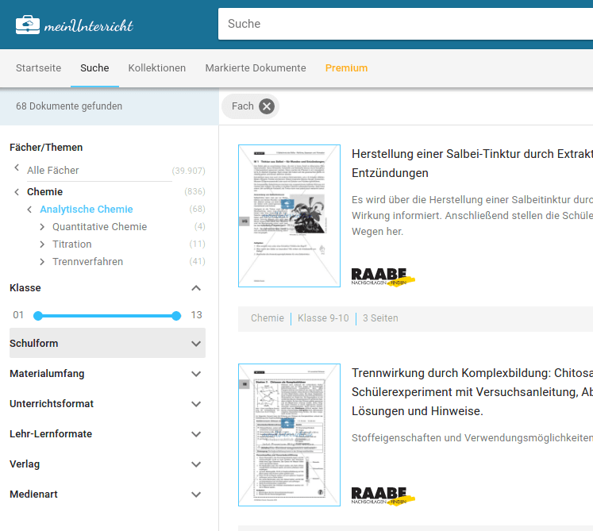Click the Klasse slider minimum handle

click(38, 316)
